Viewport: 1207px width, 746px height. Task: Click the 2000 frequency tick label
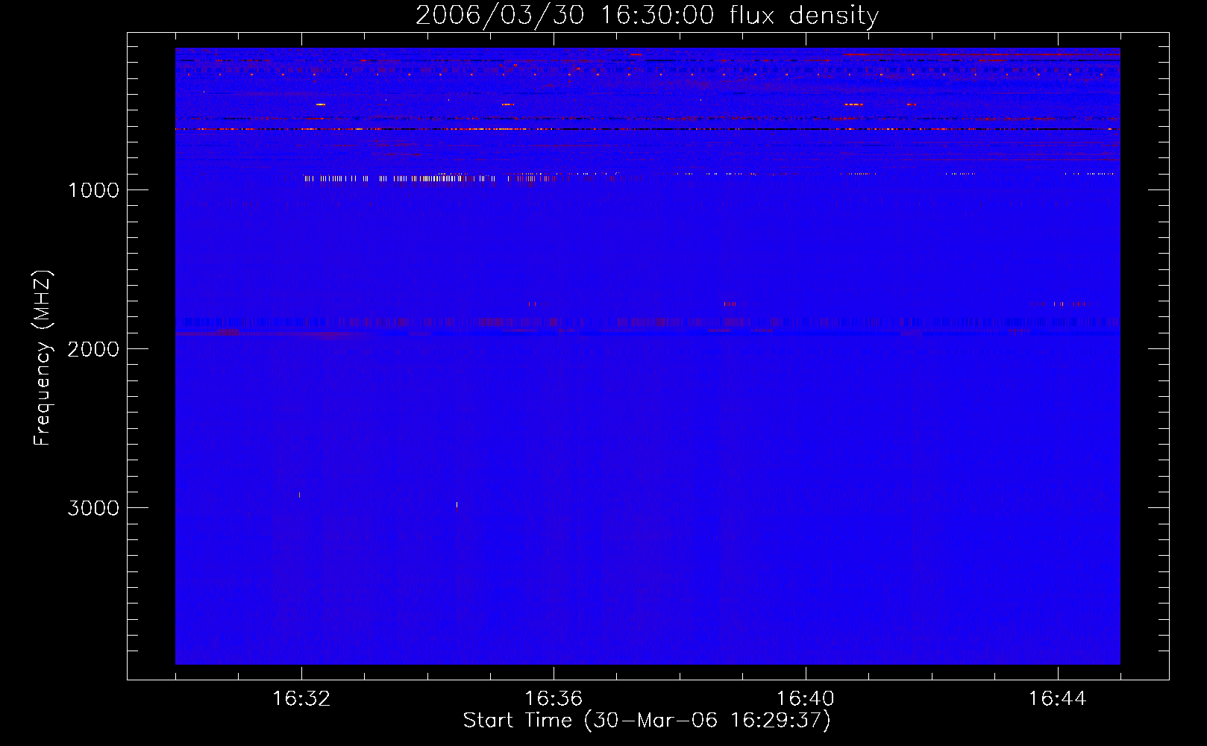click(93, 349)
